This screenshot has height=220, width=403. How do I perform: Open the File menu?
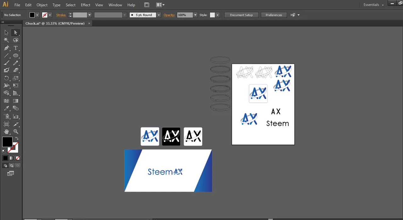coord(17,5)
